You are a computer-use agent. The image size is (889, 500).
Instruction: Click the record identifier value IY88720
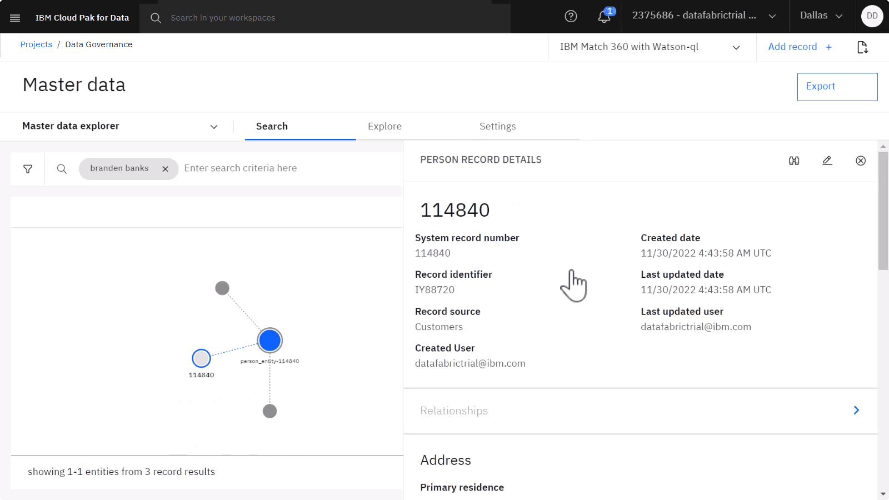434,290
